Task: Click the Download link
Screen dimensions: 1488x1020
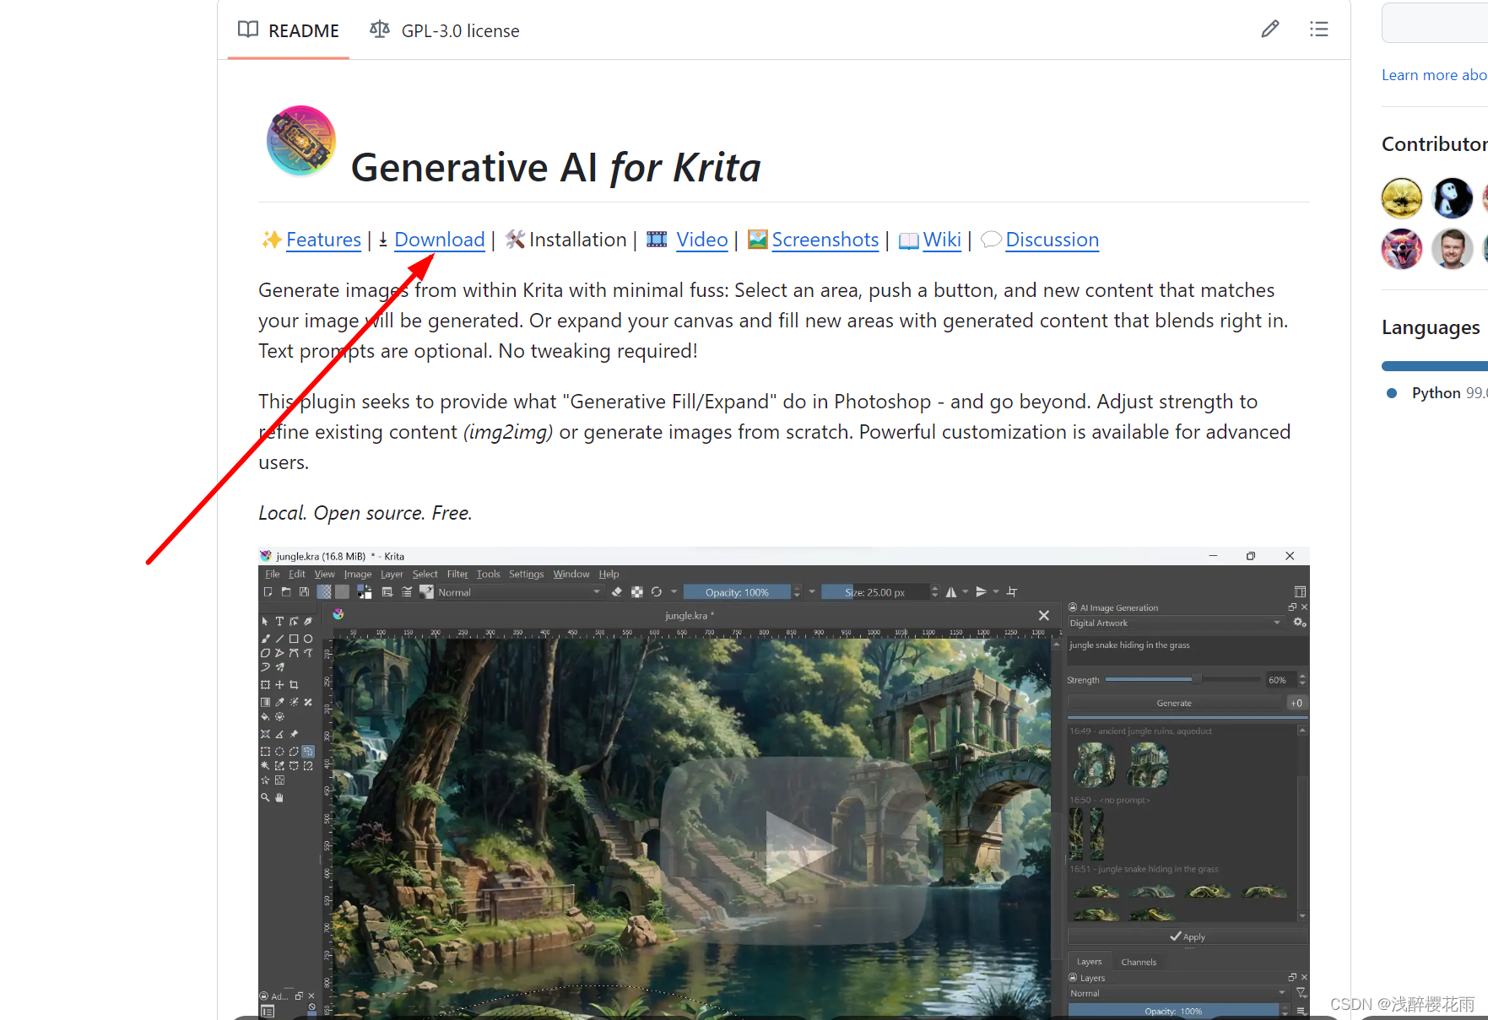Action: (x=439, y=240)
